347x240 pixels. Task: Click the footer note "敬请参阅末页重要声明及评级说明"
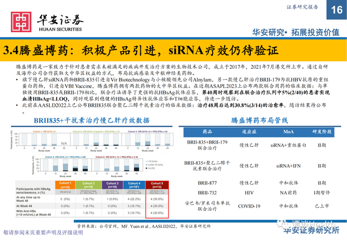click(x=43, y=233)
